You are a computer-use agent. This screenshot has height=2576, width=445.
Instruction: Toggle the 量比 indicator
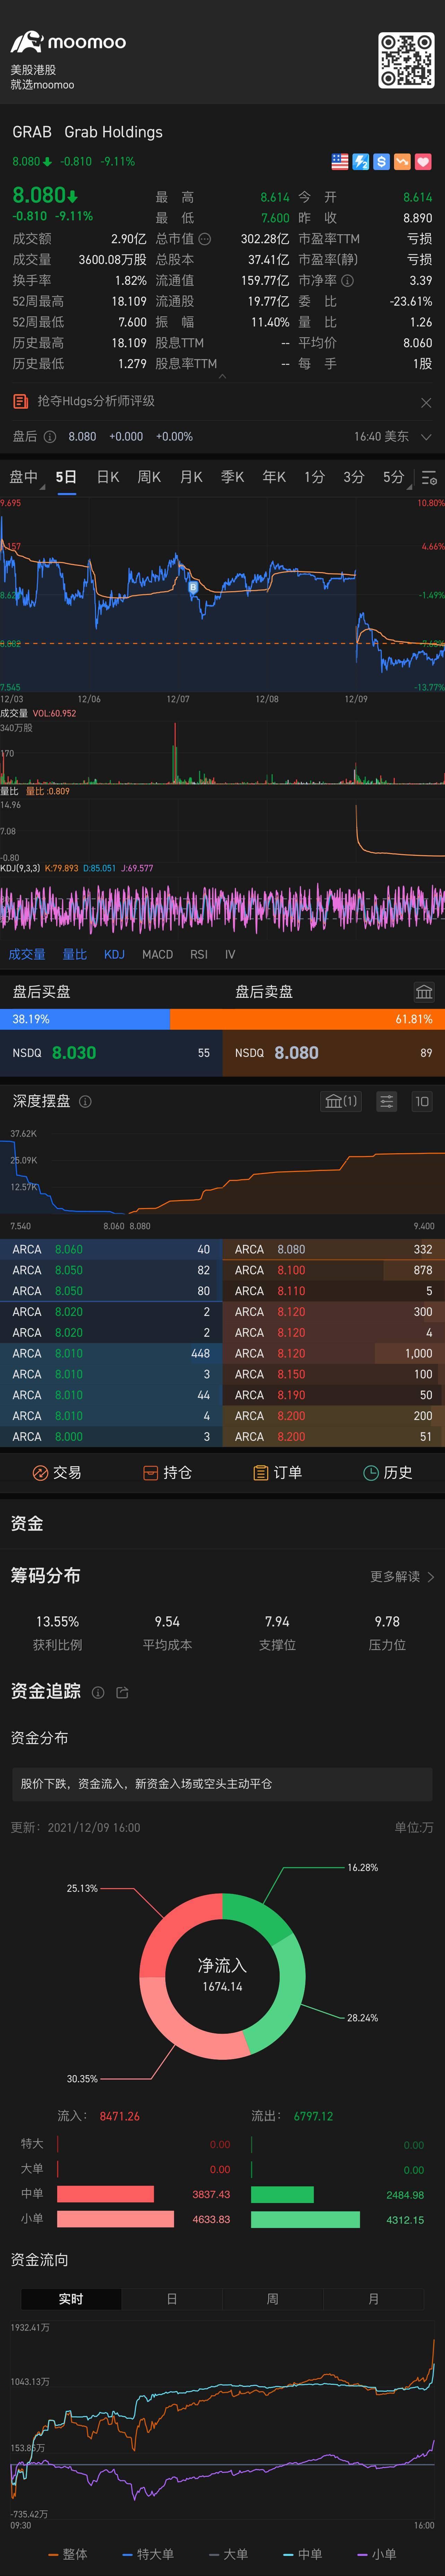[75, 954]
